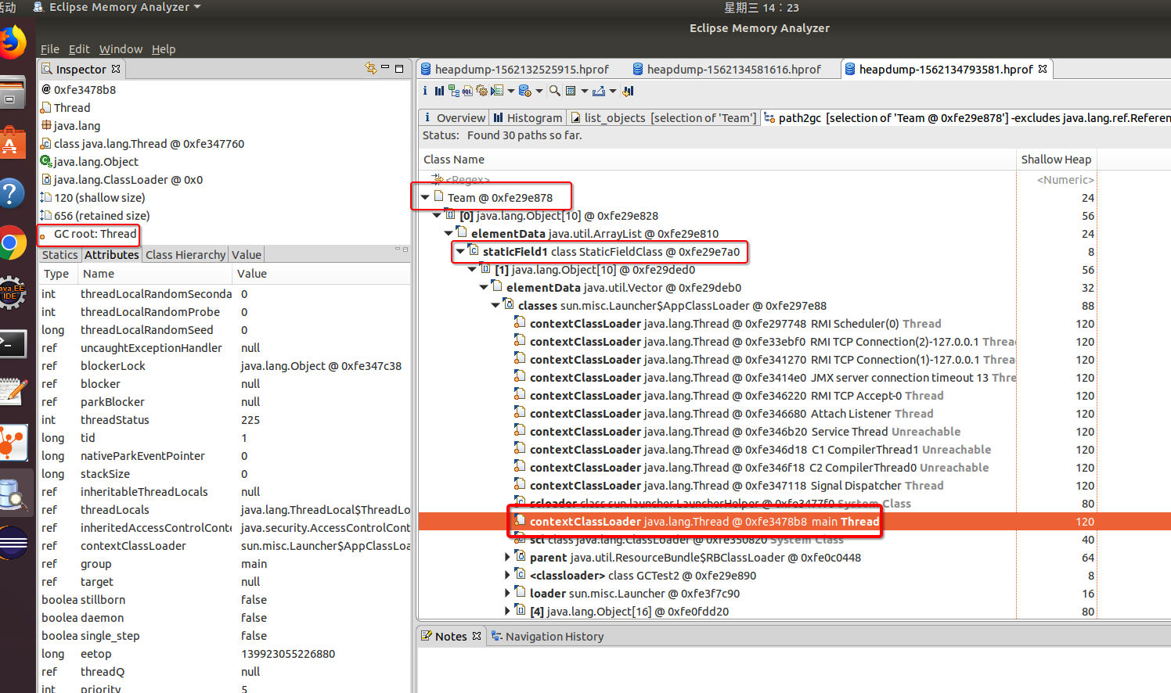Select the contextClassLoader main Thread row

(x=794, y=521)
